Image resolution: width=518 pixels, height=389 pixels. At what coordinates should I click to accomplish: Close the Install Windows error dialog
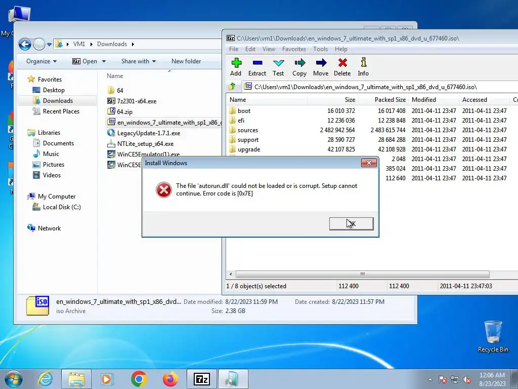(x=369, y=163)
